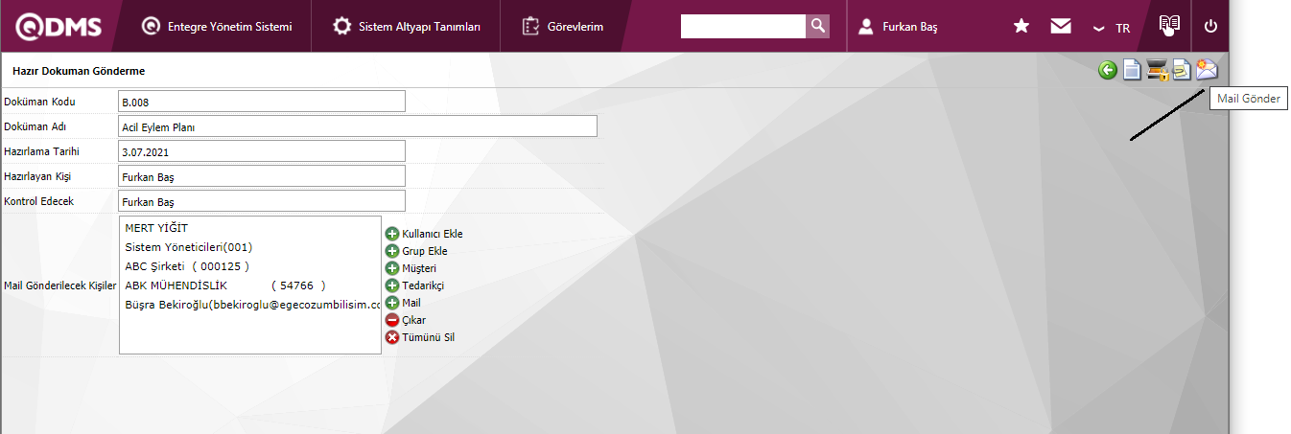Click the green back arrow icon
The image size is (1291, 434).
click(x=1108, y=70)
